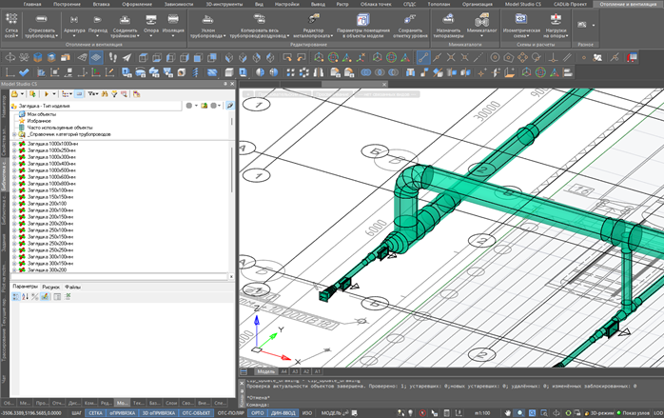
Task: Click the Изоляция insulation ribbon icon
Action: click(x=173, y=20)
